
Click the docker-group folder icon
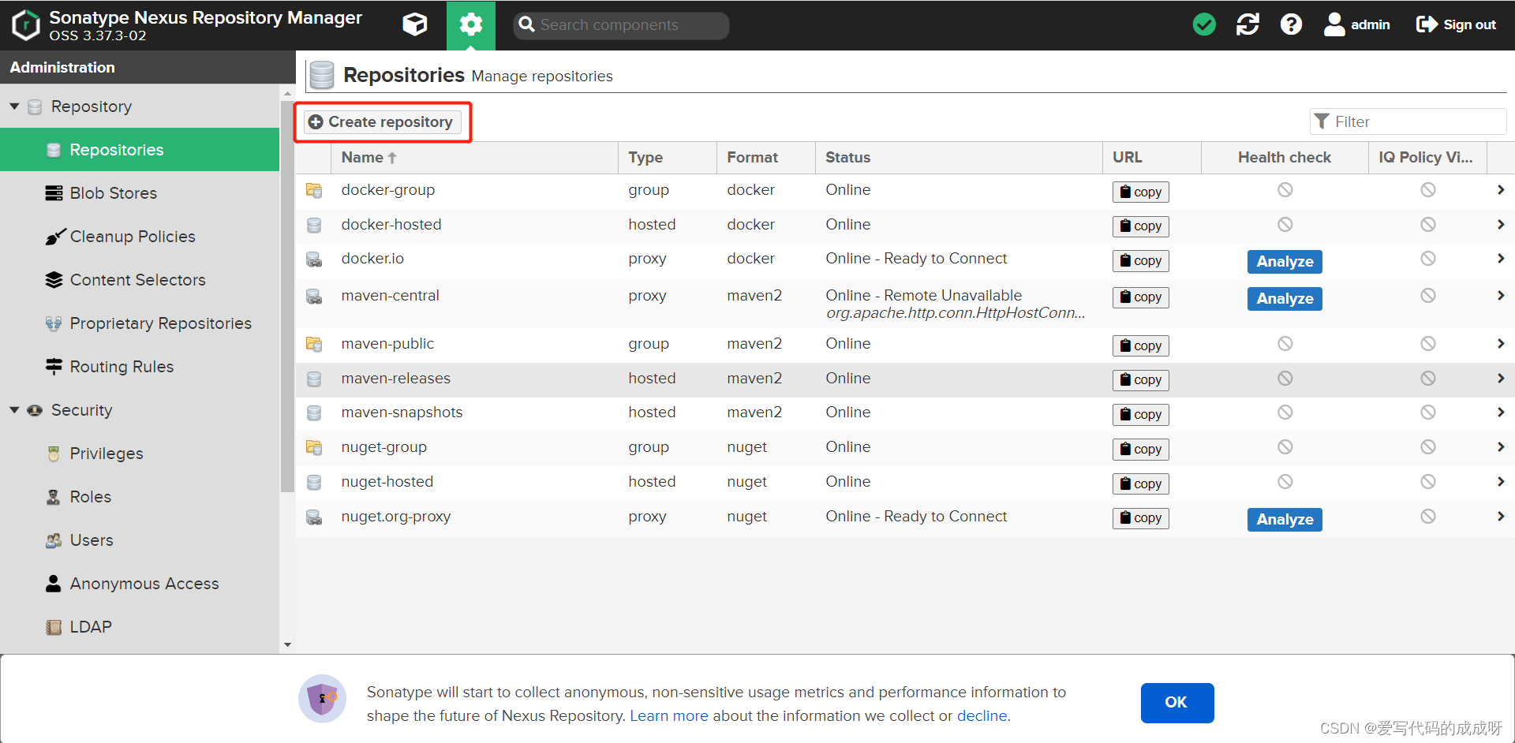point(314,190)
